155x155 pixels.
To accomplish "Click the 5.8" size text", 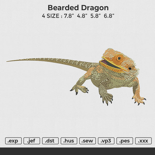I will click(96, 16).
